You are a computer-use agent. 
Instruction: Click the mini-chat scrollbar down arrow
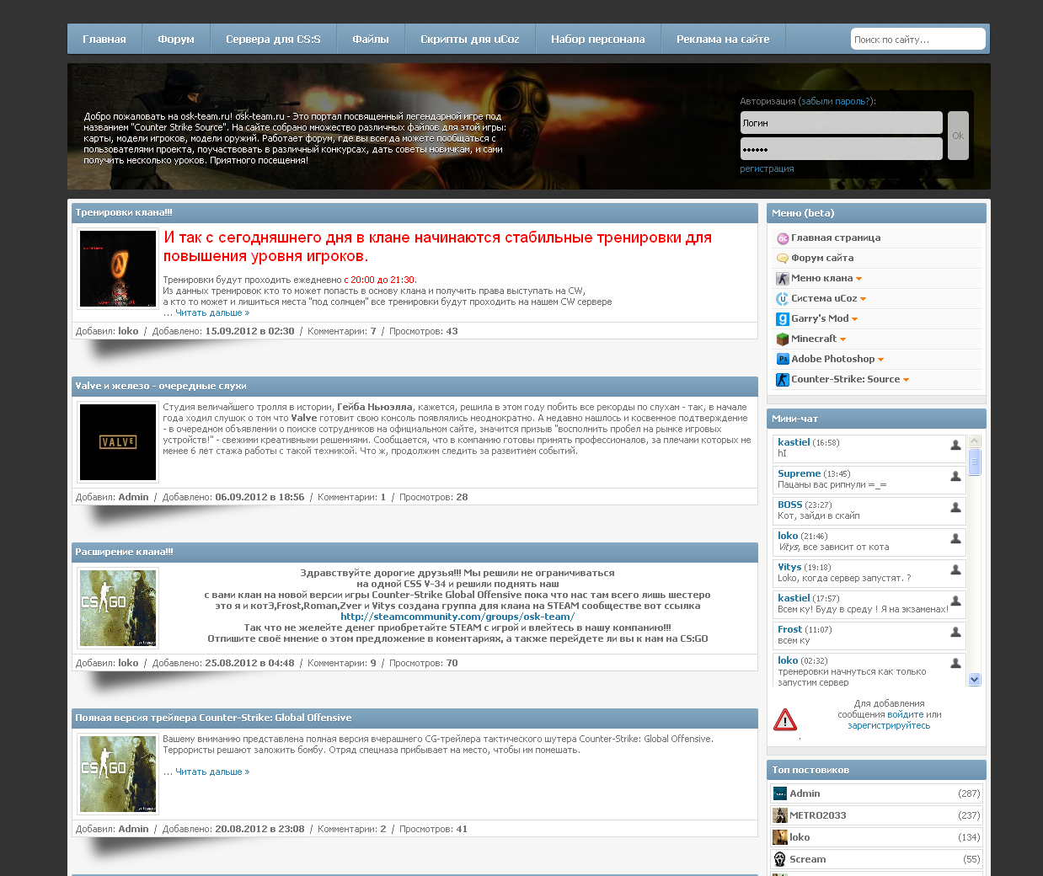click(x=975, y=680)
